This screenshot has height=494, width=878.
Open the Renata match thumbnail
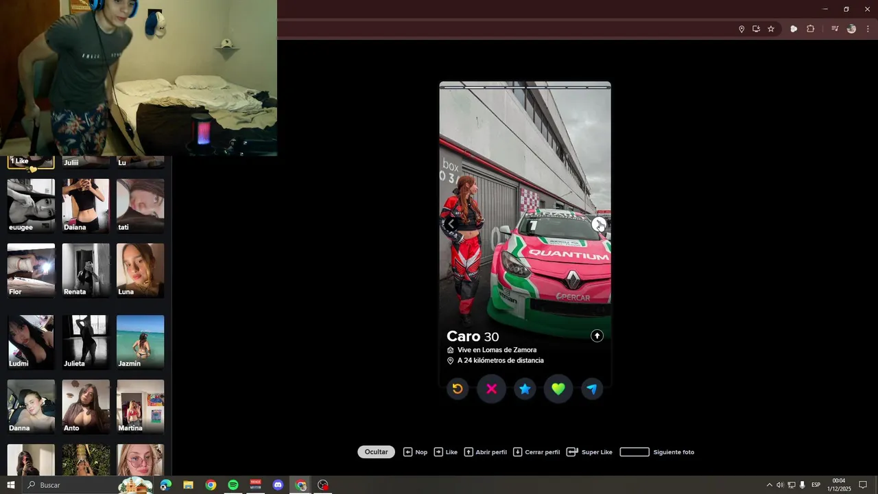point(86,270)
